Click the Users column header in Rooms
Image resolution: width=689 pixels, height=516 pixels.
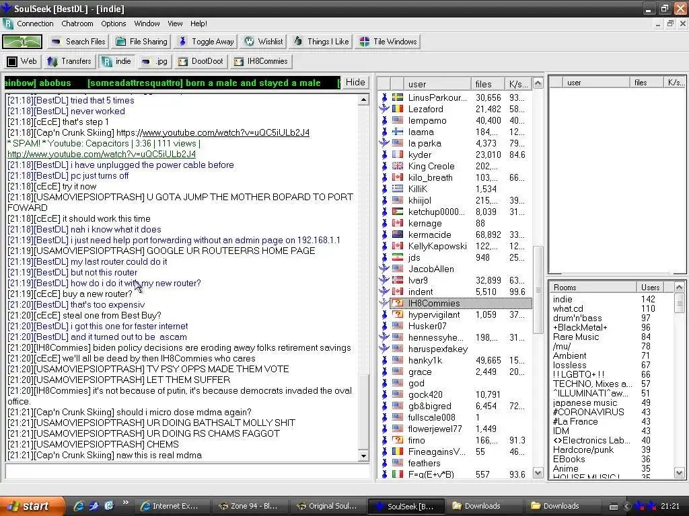(650, 288)
